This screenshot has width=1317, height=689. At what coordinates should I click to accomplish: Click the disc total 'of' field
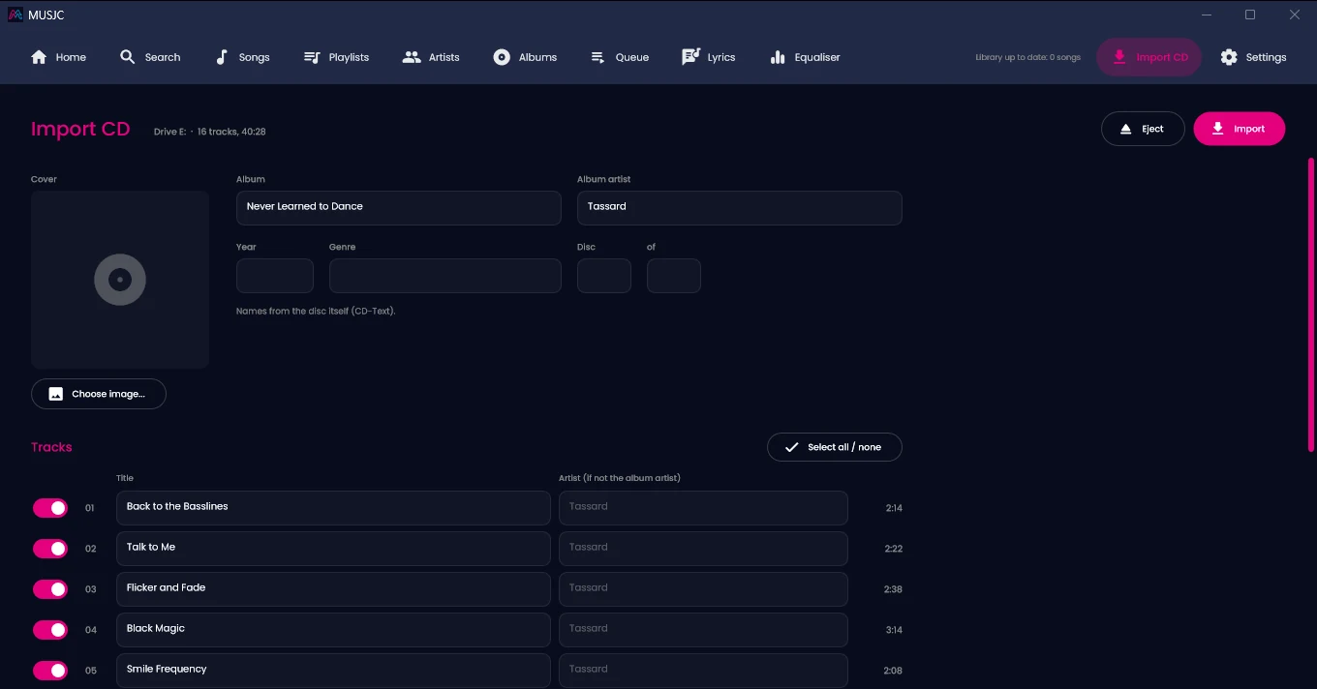pos(674,276)
